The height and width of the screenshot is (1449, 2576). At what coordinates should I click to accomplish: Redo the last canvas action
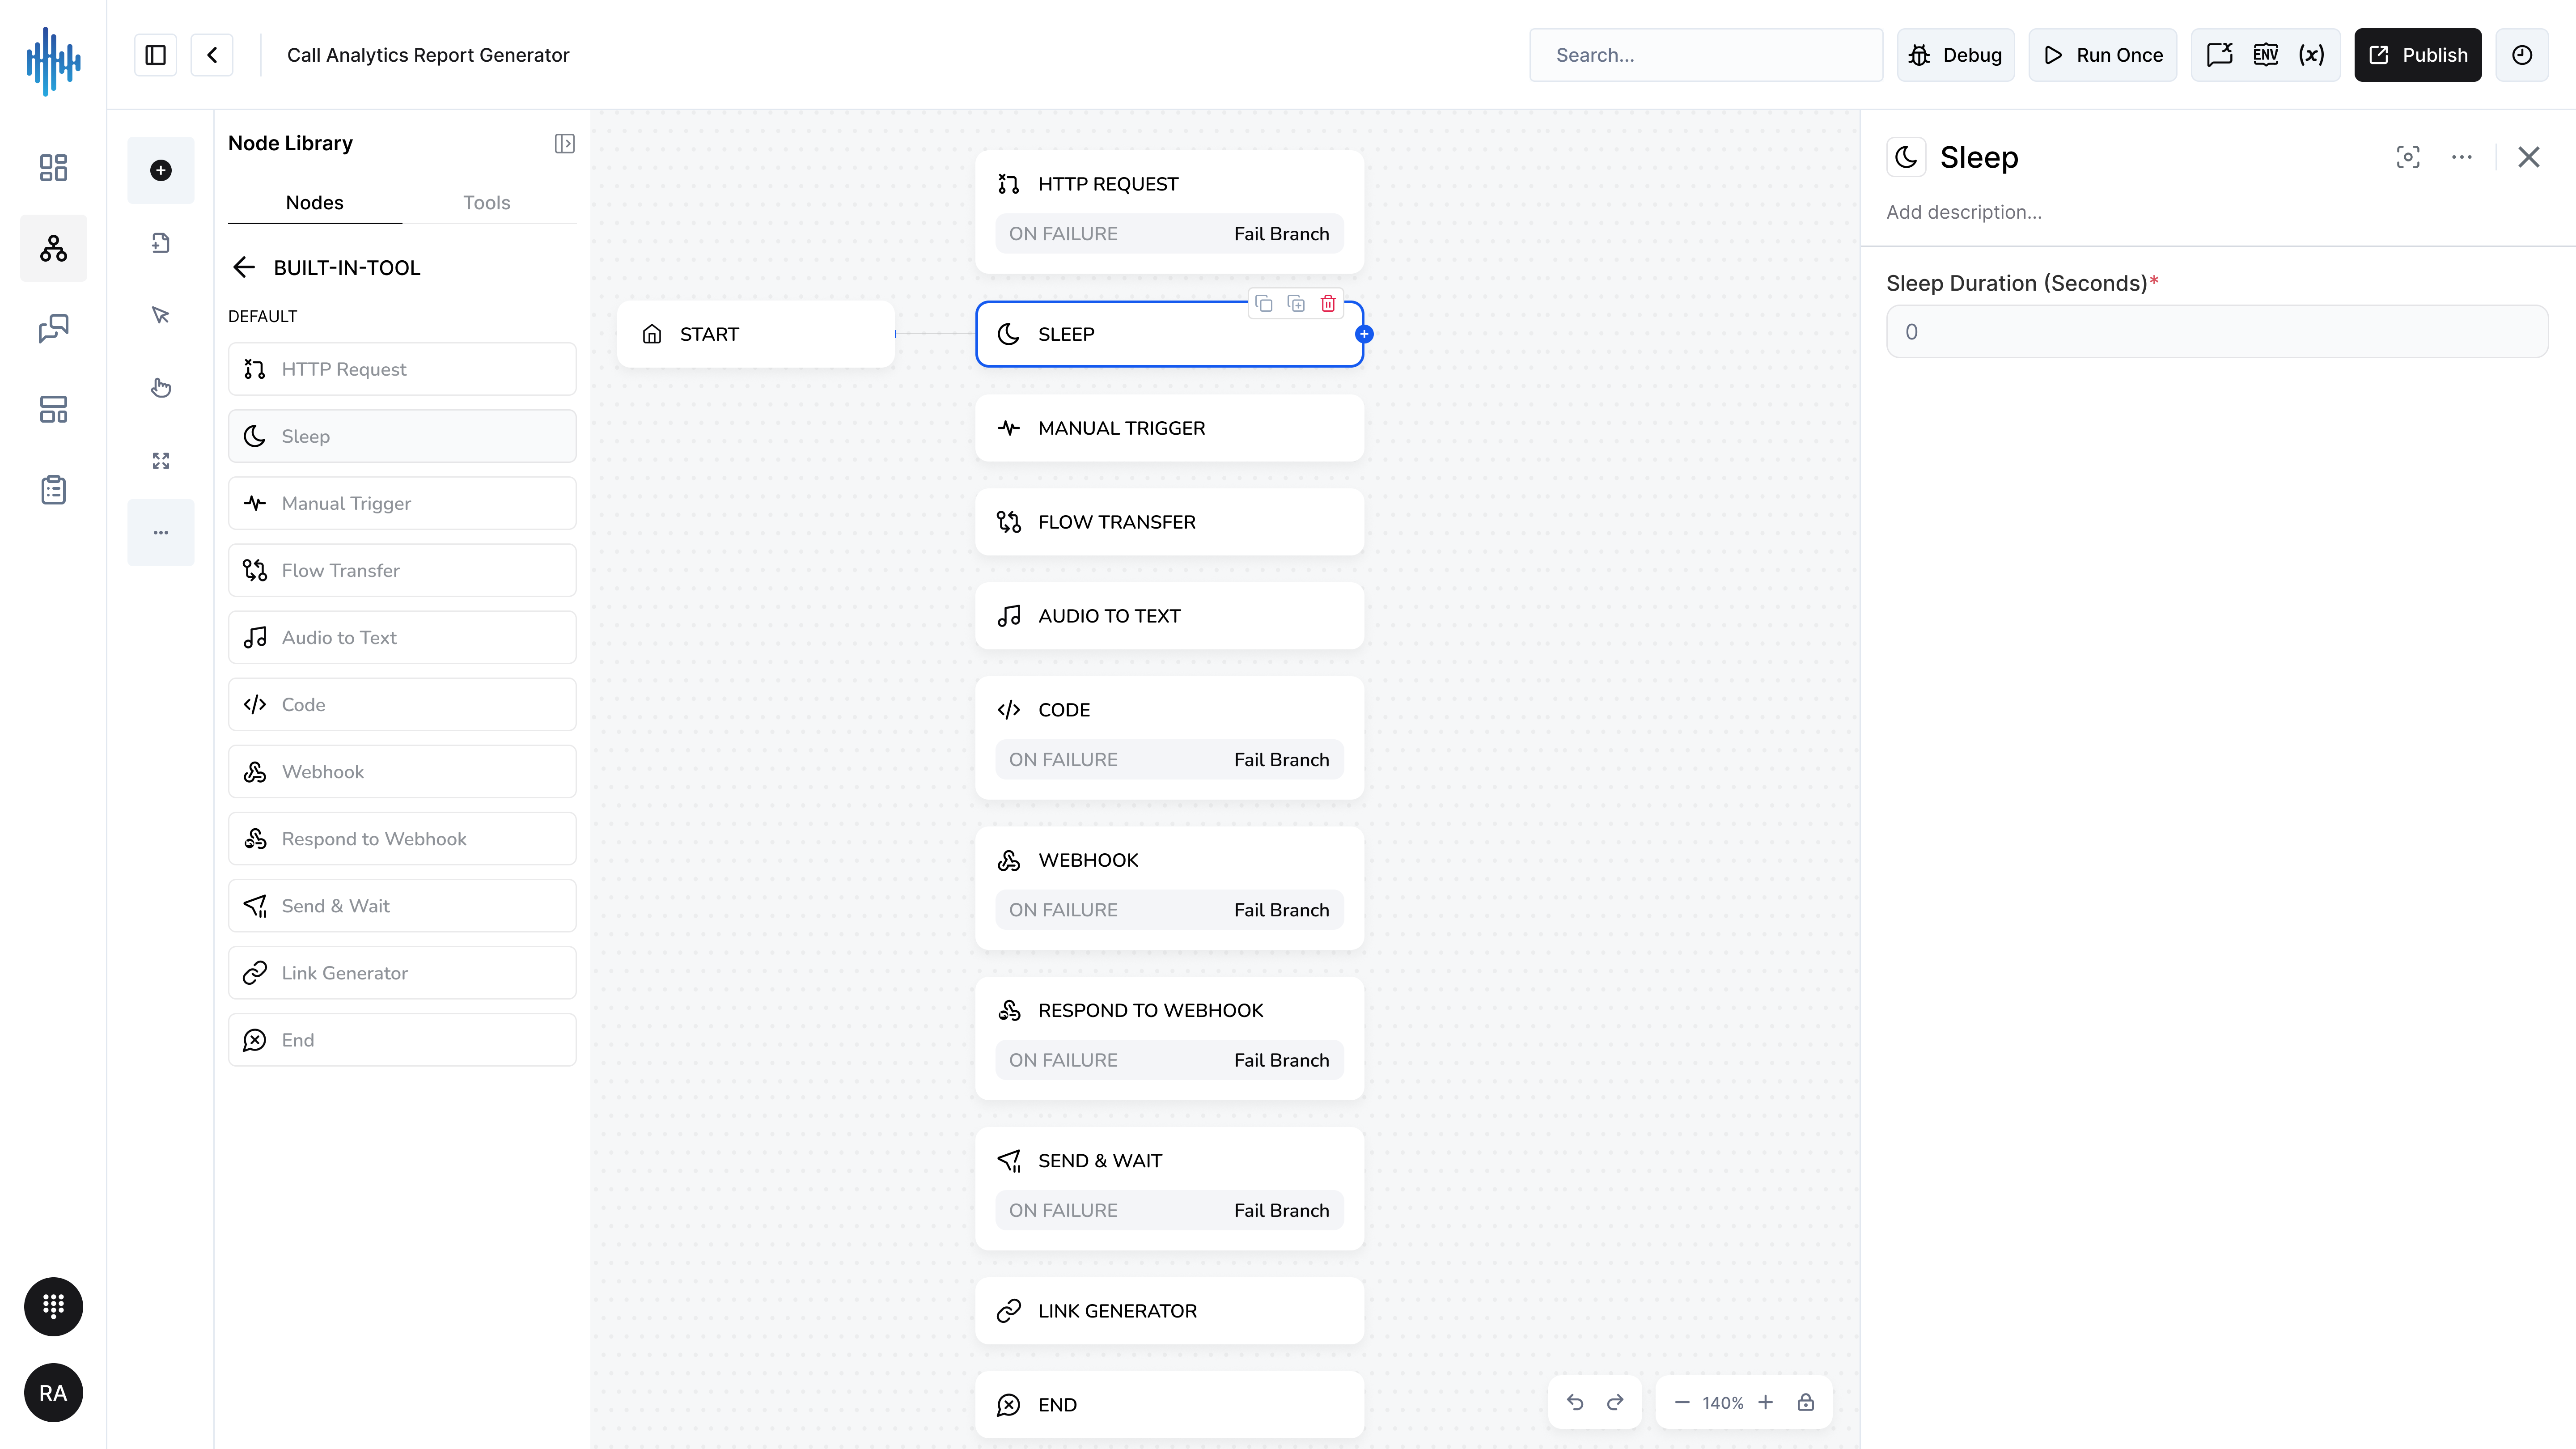click(1615, 1402)
